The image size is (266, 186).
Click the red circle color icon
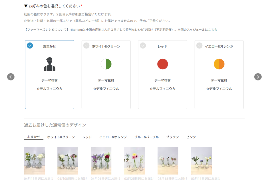(x=163, y=64)
